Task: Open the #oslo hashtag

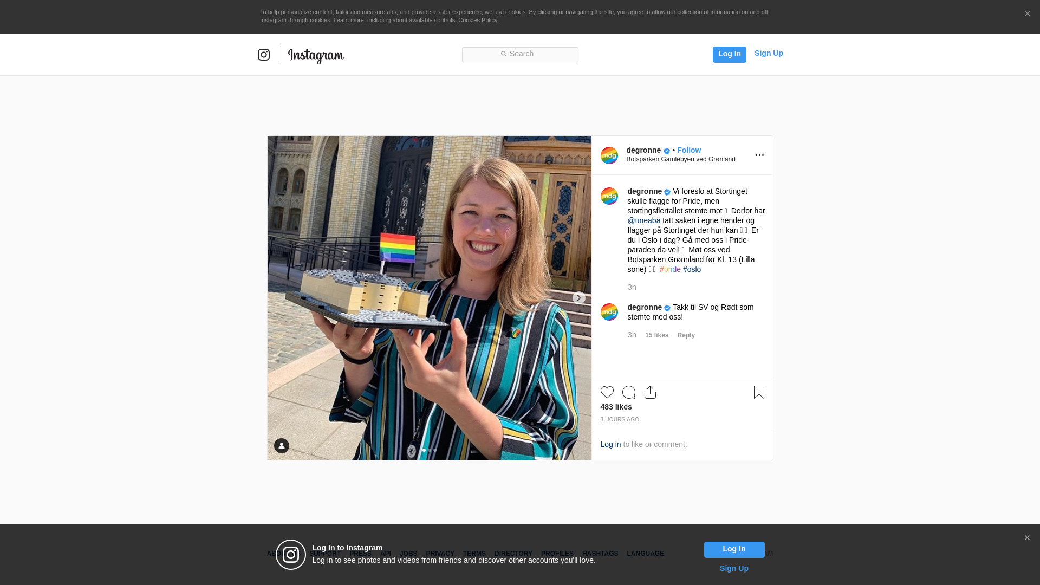Action: (692, 269)
